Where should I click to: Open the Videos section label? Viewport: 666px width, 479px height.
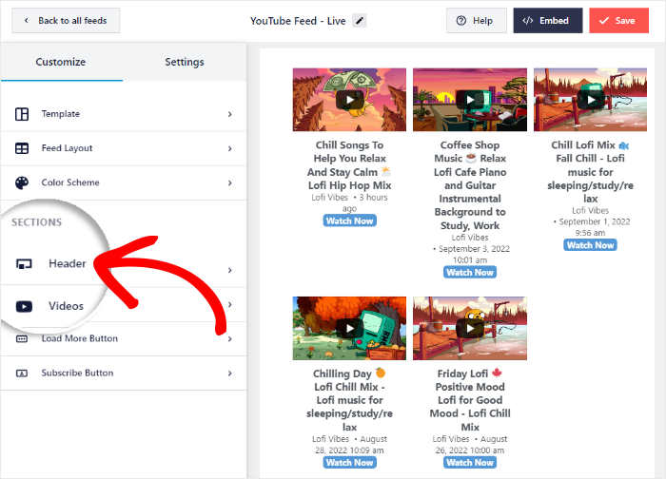pos(66,306)
